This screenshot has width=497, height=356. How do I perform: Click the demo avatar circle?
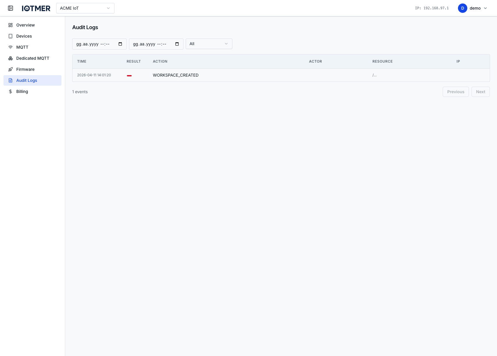(462, 8)
